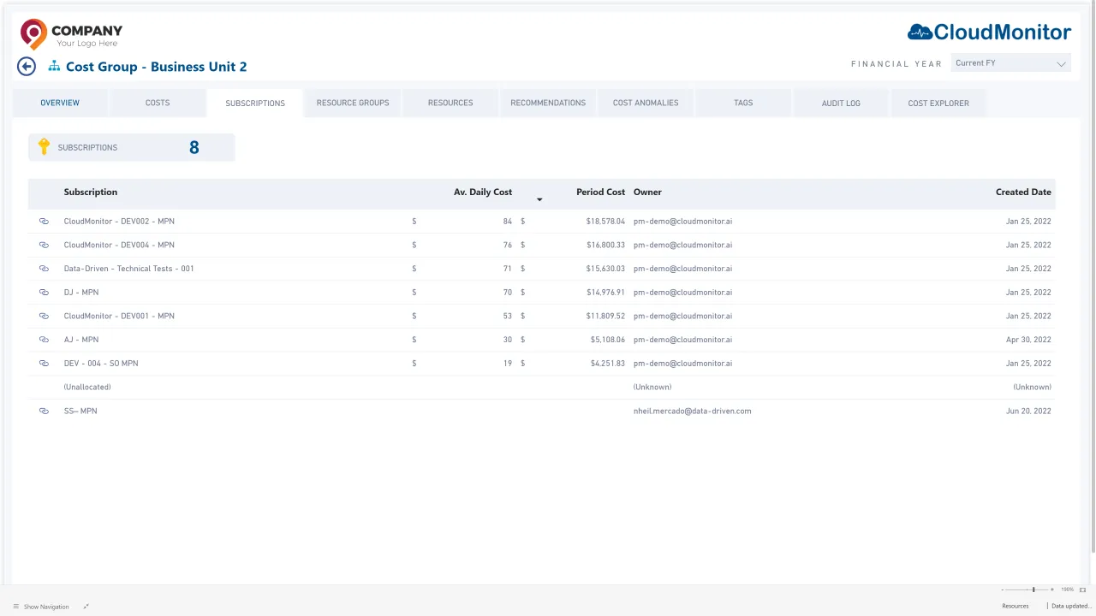
Task: Click the Cost Group - Business Unit 2 title
Action: pyautogui.click(x=156, y=67)
